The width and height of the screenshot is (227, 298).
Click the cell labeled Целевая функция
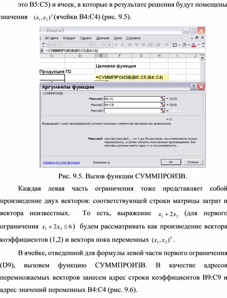pyautogui.click(x=116, y=66)
